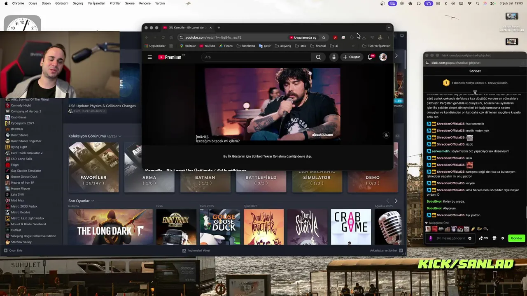The image size is (527, 296).
Task: Open the Goose Goose Duck thumbnail
Action: coord(220,227)
